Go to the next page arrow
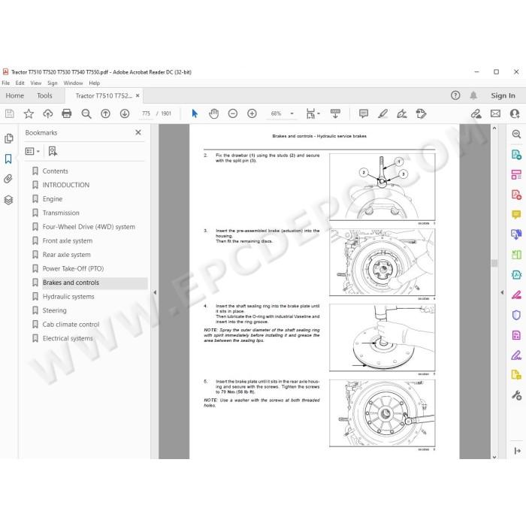 click(x=125, y=113)
